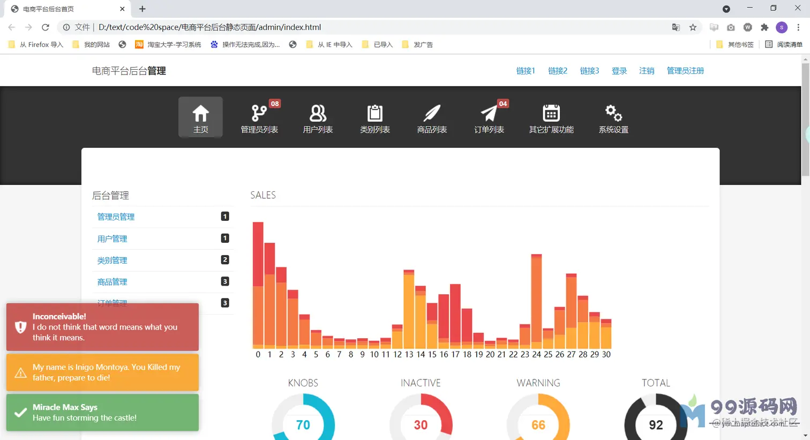Open the 操作无法完成 Baidu bookmark

click(x=245, y=44)
